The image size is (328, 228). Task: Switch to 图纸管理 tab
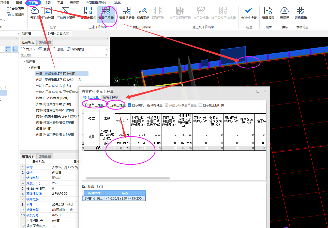pyautogui.click(x=45, y=43)
